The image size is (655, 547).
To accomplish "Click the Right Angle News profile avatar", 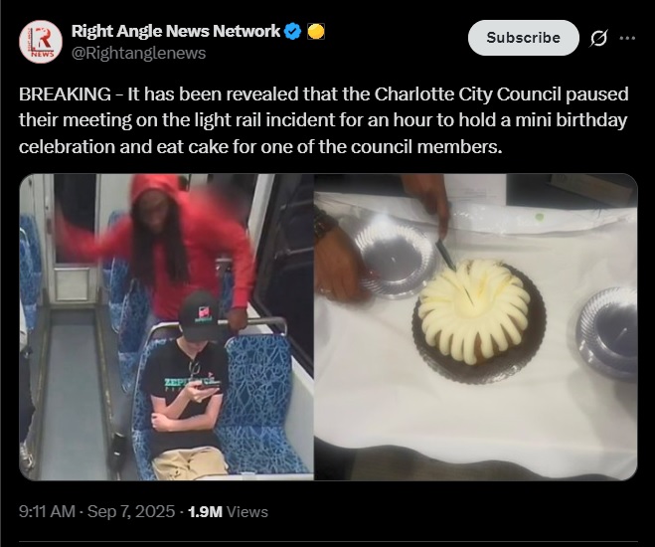I will (x=41, y=42).
